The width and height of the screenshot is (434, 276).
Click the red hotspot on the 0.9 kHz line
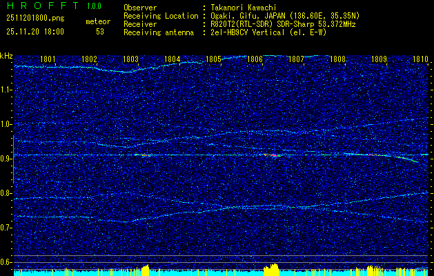pos(275,156)
